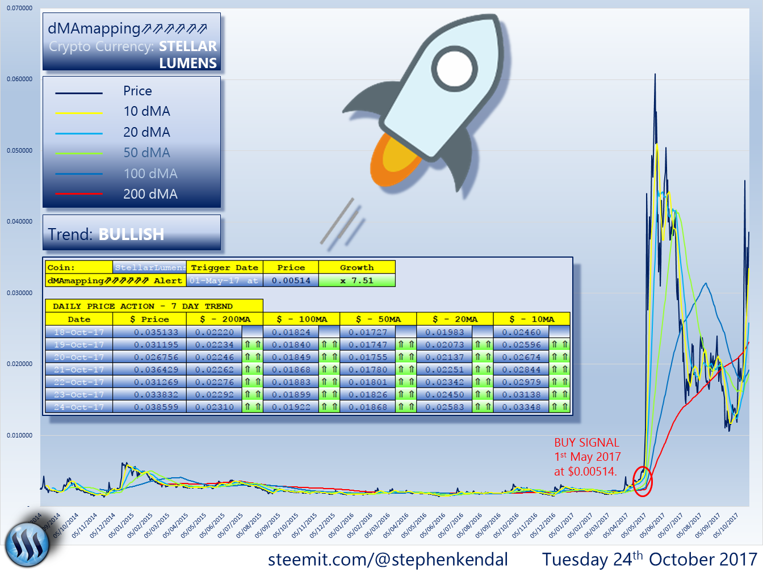Click the 'STELLAR LUMENS' title text
This screenshot has height=572, width=763.
(x=188, y=54)
